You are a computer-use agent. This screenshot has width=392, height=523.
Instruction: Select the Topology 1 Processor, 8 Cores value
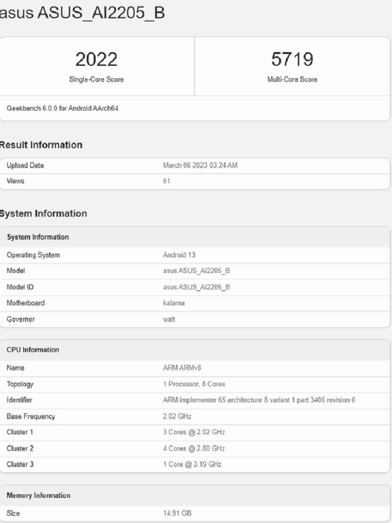[x=194, y=384]
